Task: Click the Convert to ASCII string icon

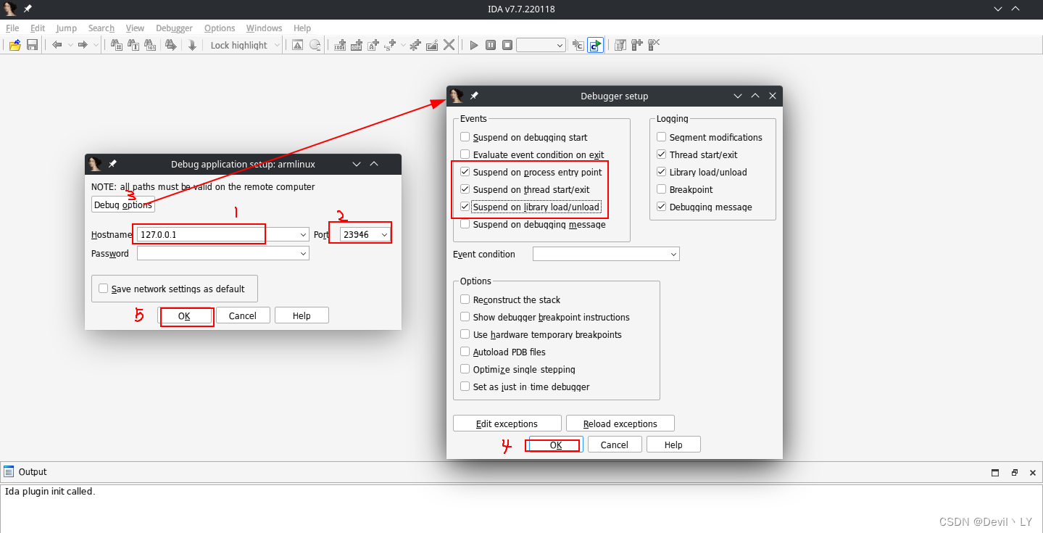Action: point(374,45)
